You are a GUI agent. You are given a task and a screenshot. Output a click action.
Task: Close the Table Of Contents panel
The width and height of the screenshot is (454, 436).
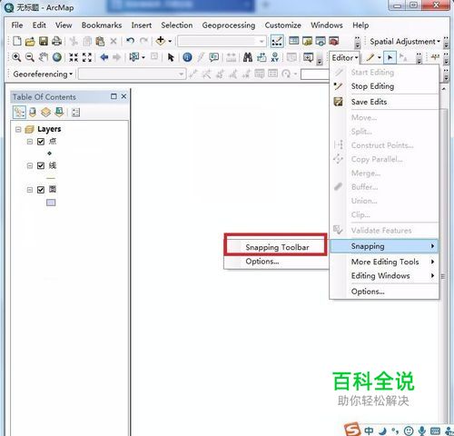coord(123,96)
